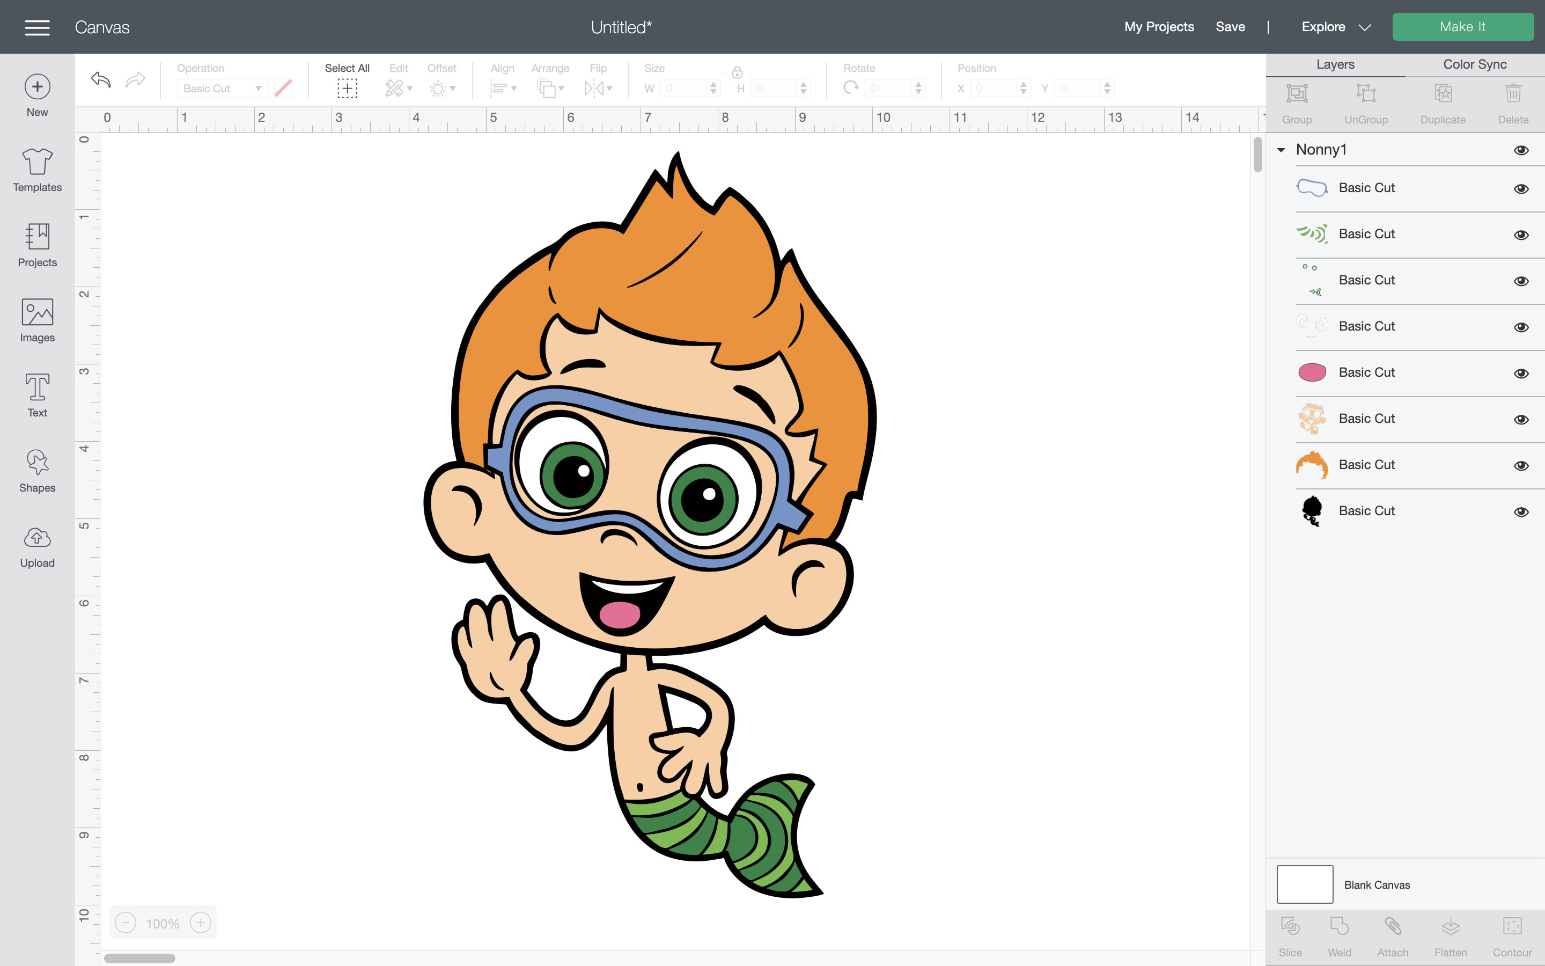Hide the light green tail stripes layer
Viewport: 1545px width, 966px height.
(1521, 235)
